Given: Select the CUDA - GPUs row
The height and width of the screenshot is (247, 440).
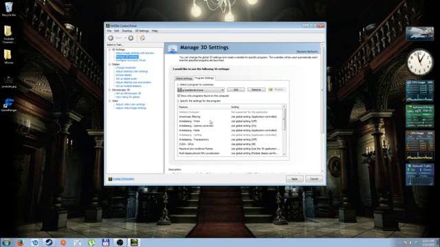Looking at the screenshot, I should click(230, 144).
